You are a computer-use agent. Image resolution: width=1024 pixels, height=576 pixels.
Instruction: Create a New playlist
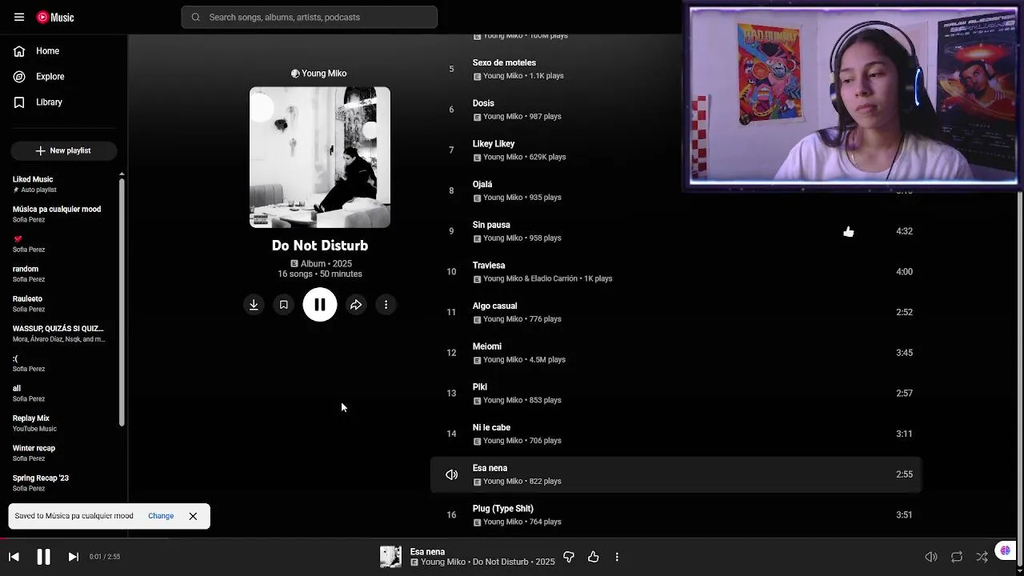[64, 150]
